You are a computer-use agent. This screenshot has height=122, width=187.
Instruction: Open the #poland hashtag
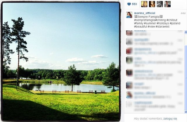pyautogui.click(x=175, y=23)
